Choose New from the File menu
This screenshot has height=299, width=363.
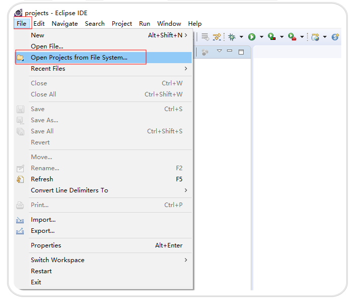click(103, 35)
